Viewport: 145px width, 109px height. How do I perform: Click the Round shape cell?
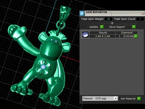pos(102,33)
